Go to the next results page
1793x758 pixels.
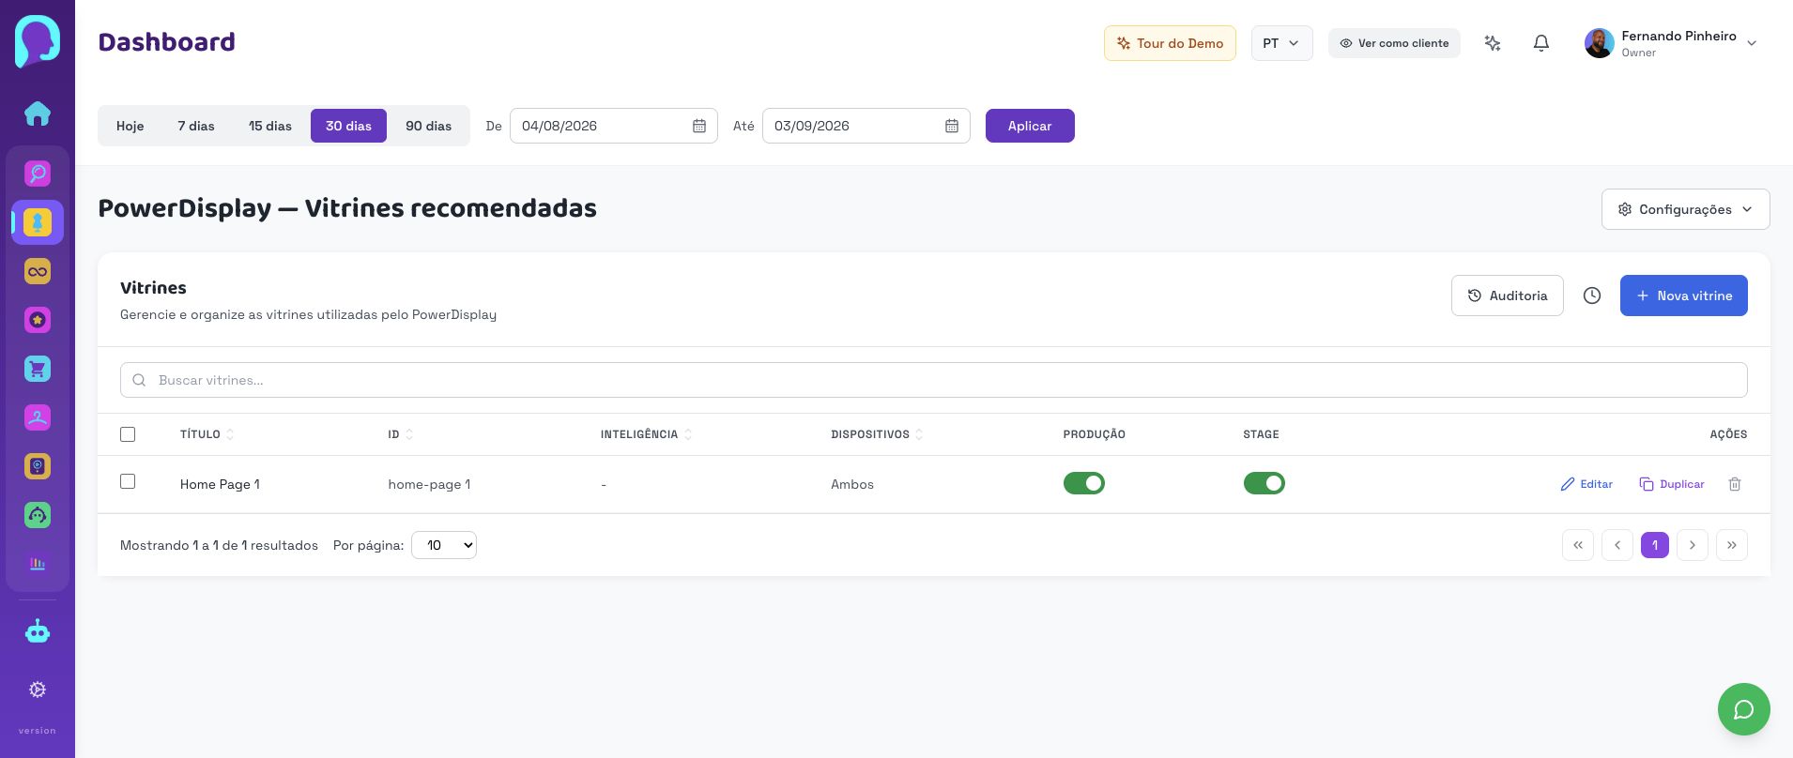1693,545
